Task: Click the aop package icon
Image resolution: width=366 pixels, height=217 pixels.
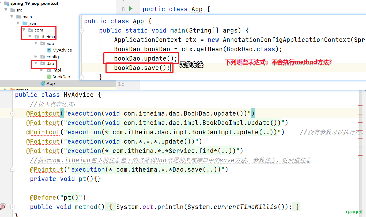Action: [x=43, y=43]
